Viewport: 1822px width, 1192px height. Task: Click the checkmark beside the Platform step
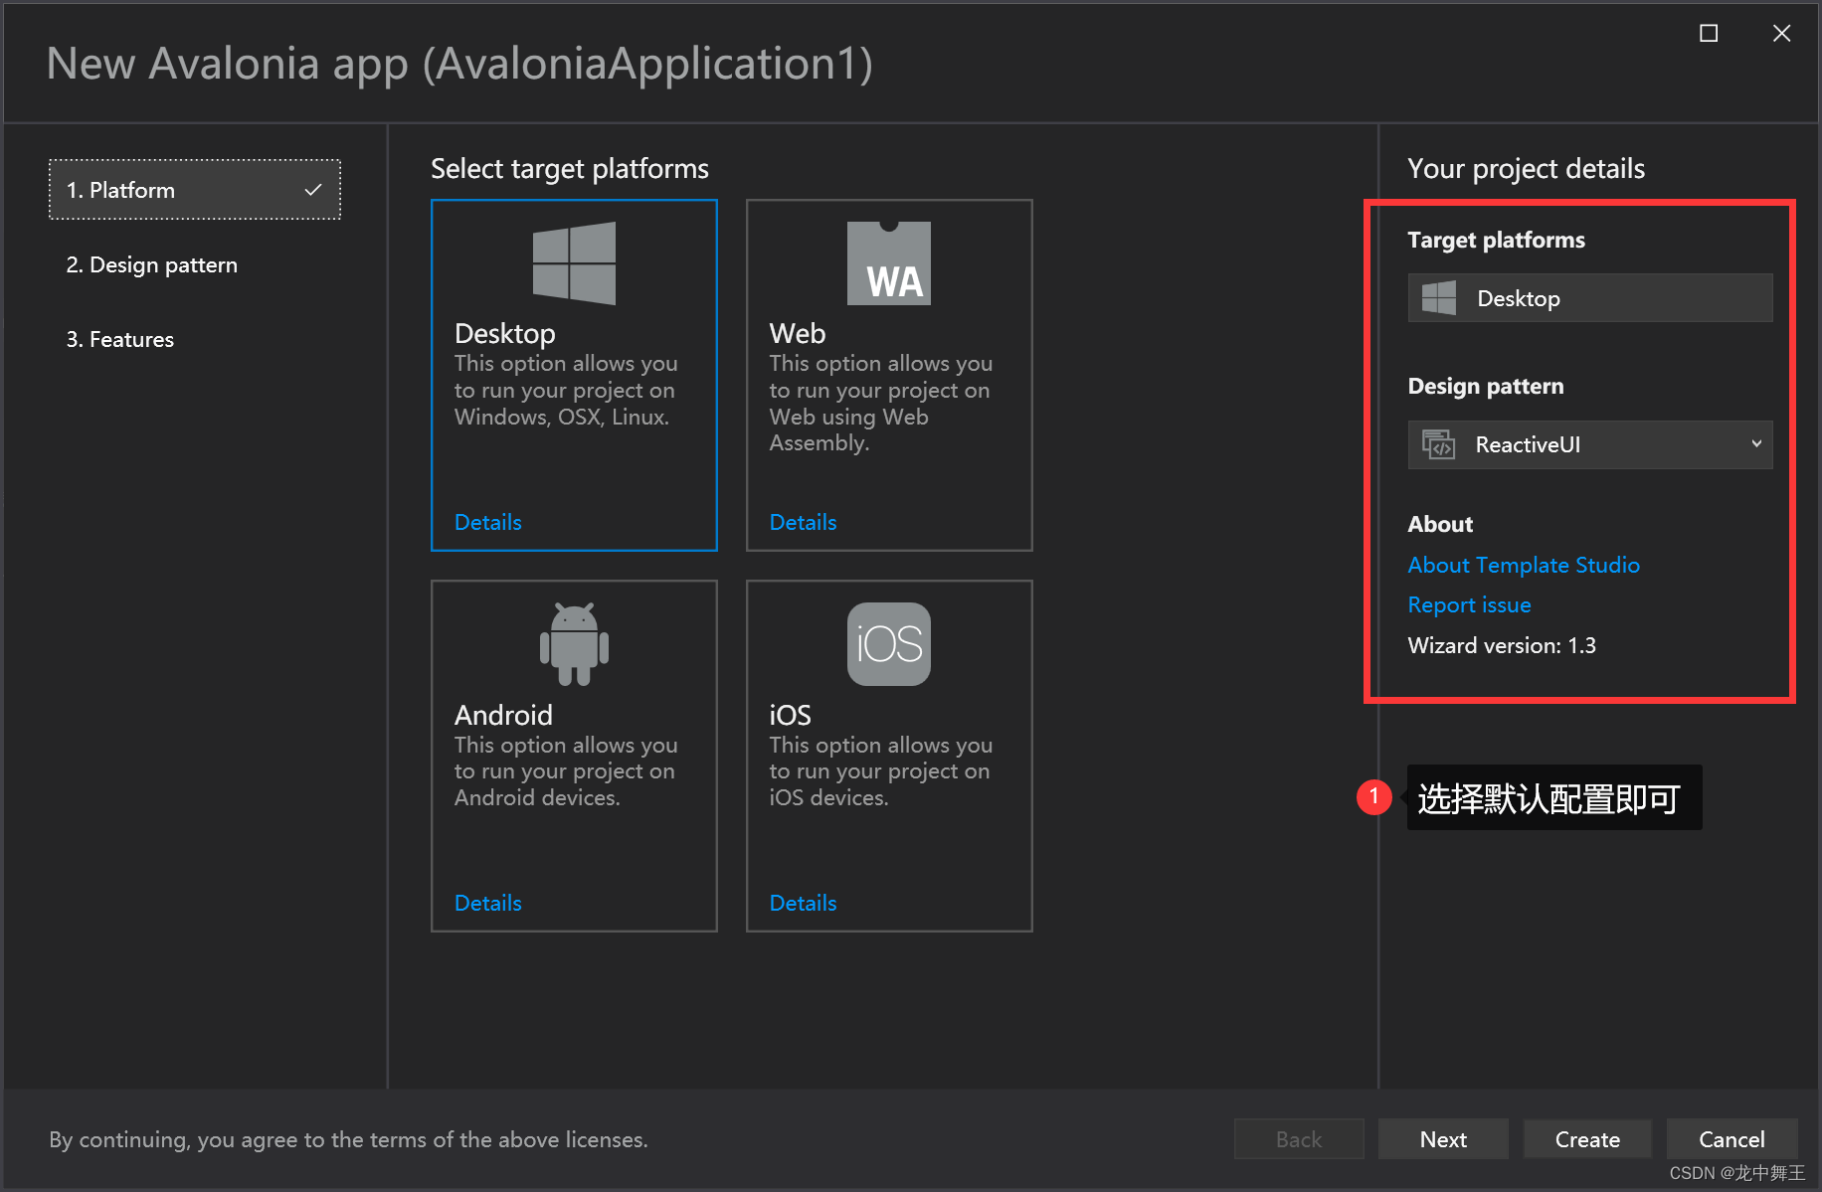pyautogui.click(x=313, y=189)
